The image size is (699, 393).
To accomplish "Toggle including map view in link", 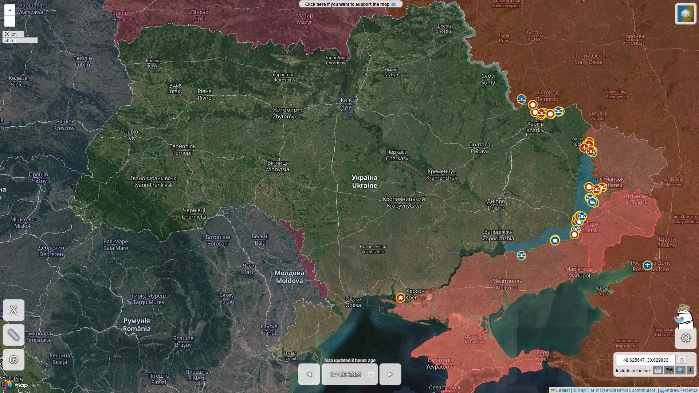I will (x=669, y=370).
